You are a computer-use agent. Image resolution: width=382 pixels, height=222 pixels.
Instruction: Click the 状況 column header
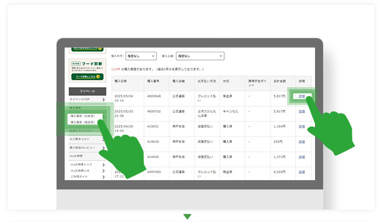(x=226, y=81)
